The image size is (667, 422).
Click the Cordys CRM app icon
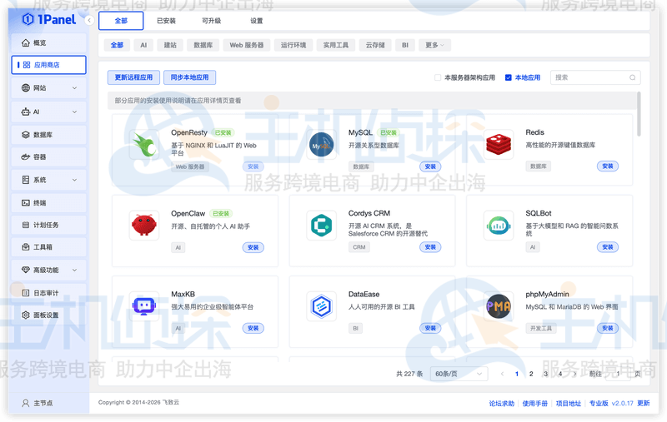pyautogui.click(x=321, y=226)
